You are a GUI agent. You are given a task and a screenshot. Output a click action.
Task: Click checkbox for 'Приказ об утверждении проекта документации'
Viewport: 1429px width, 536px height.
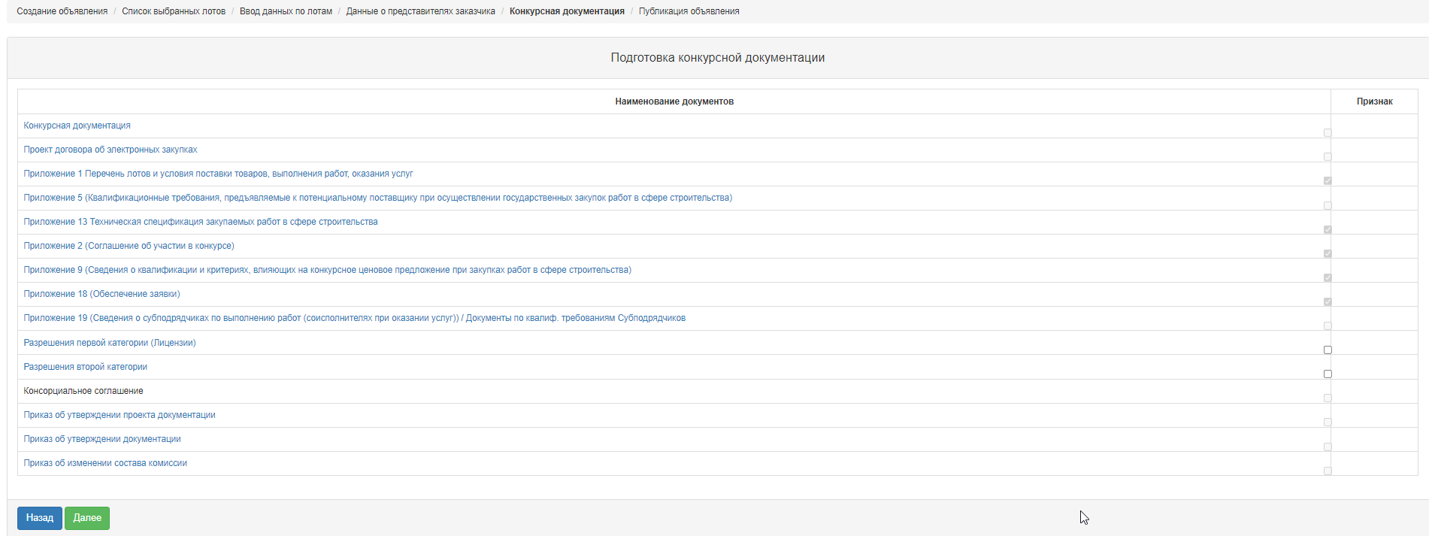(1328, 422)
